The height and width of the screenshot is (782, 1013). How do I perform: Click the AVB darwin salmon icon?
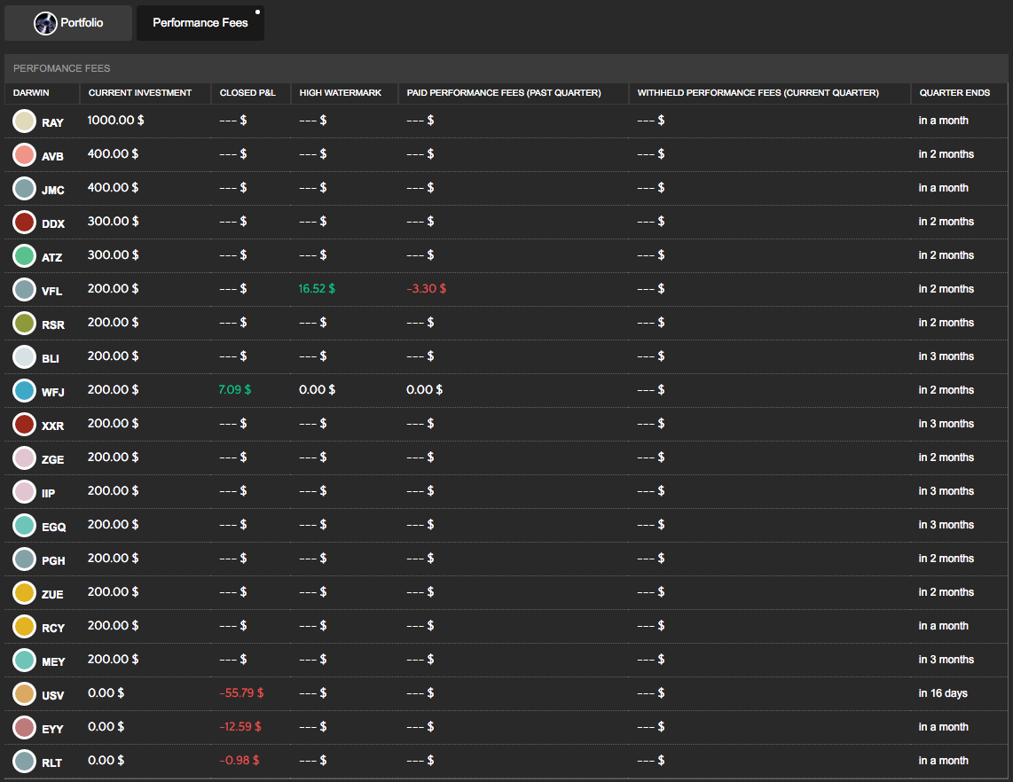(x=24, y=155)
